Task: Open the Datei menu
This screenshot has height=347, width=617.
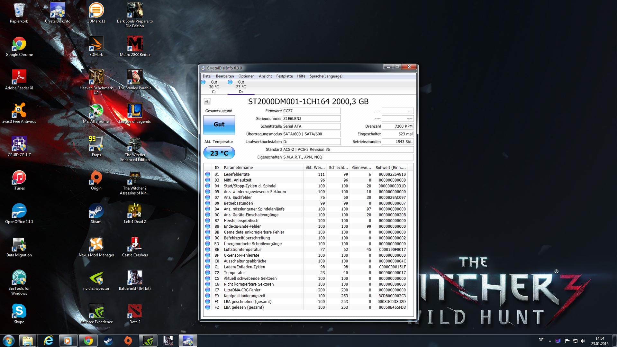Action: click(x=207, y=76)
